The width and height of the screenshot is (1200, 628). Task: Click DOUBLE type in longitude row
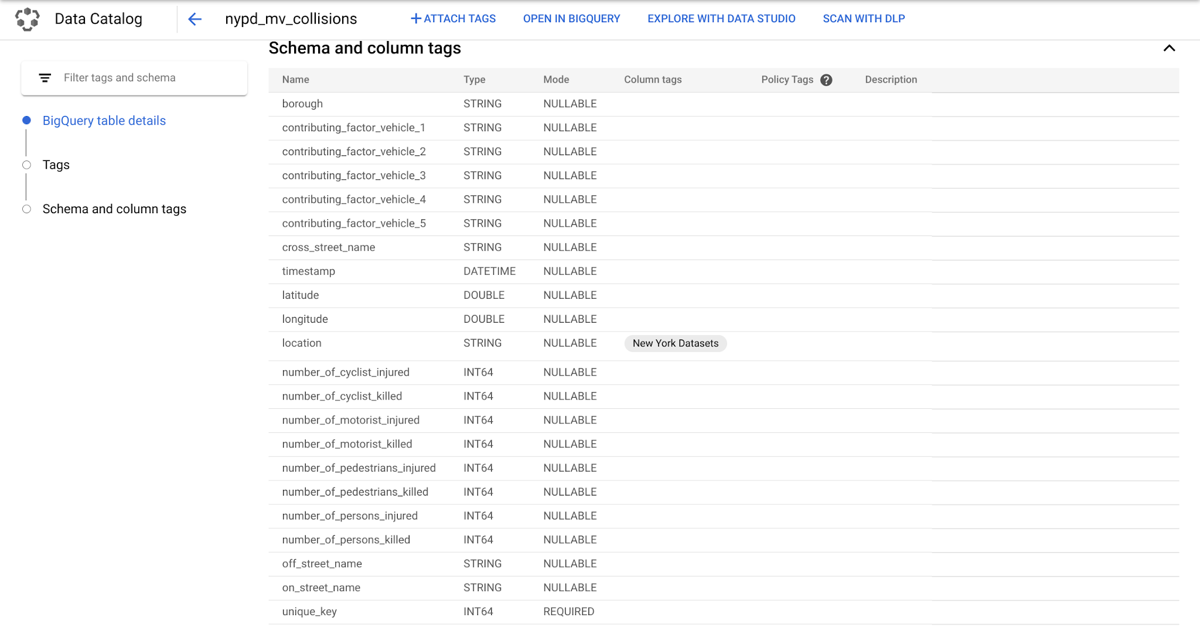[x=484, y=319]
